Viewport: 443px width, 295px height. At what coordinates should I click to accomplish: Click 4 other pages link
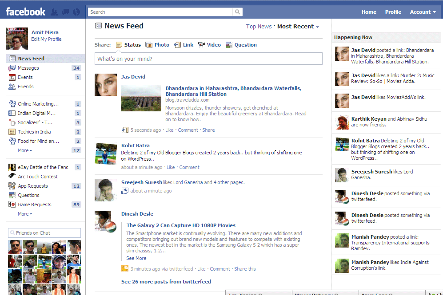(x=229, y=182)
